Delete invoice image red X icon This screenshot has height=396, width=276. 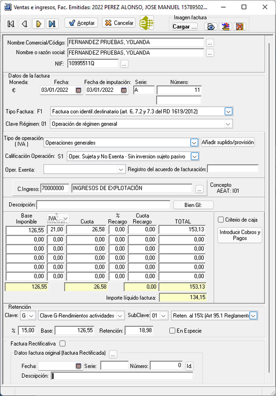(239, 27)
